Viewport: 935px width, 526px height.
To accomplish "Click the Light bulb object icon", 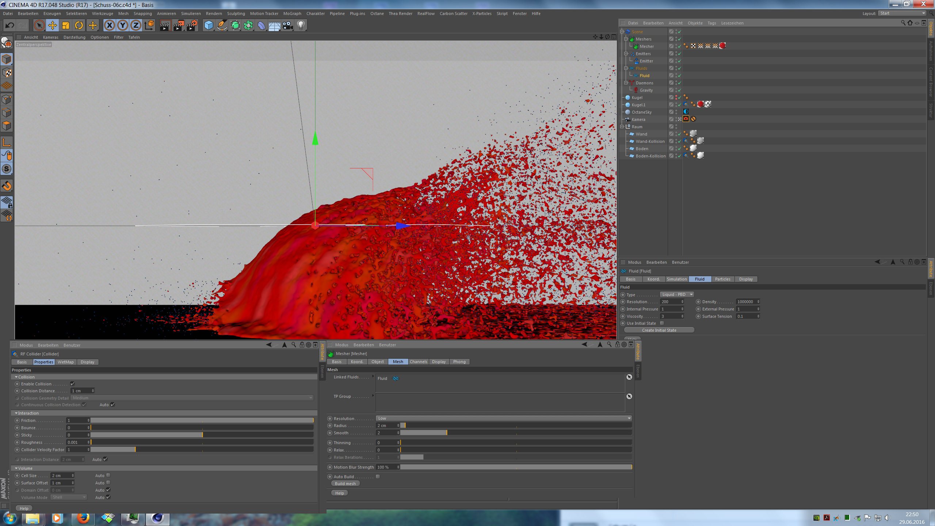I will (301, 25).
